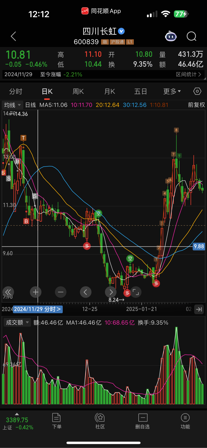This screenshot has width=207, height=448.
Task: Move crosshair right one candle
Action: coord(111,292)
